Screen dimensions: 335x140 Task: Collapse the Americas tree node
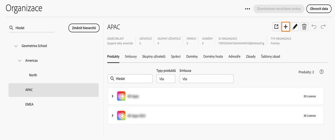pyautogui.click(x=20, y=61)
